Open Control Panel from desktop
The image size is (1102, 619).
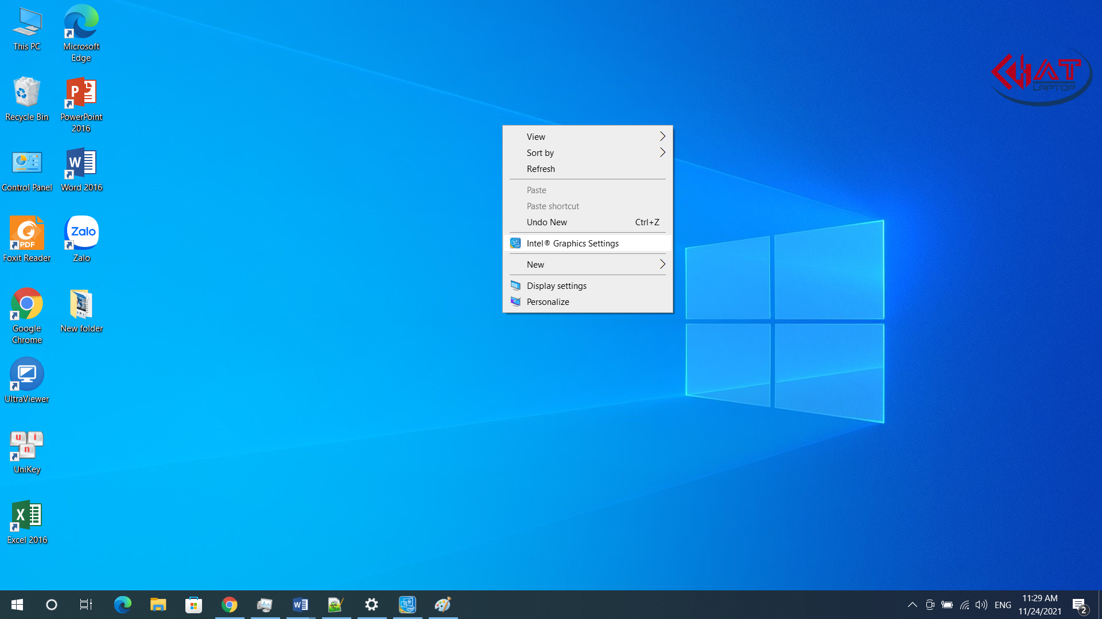coord(26,162)
